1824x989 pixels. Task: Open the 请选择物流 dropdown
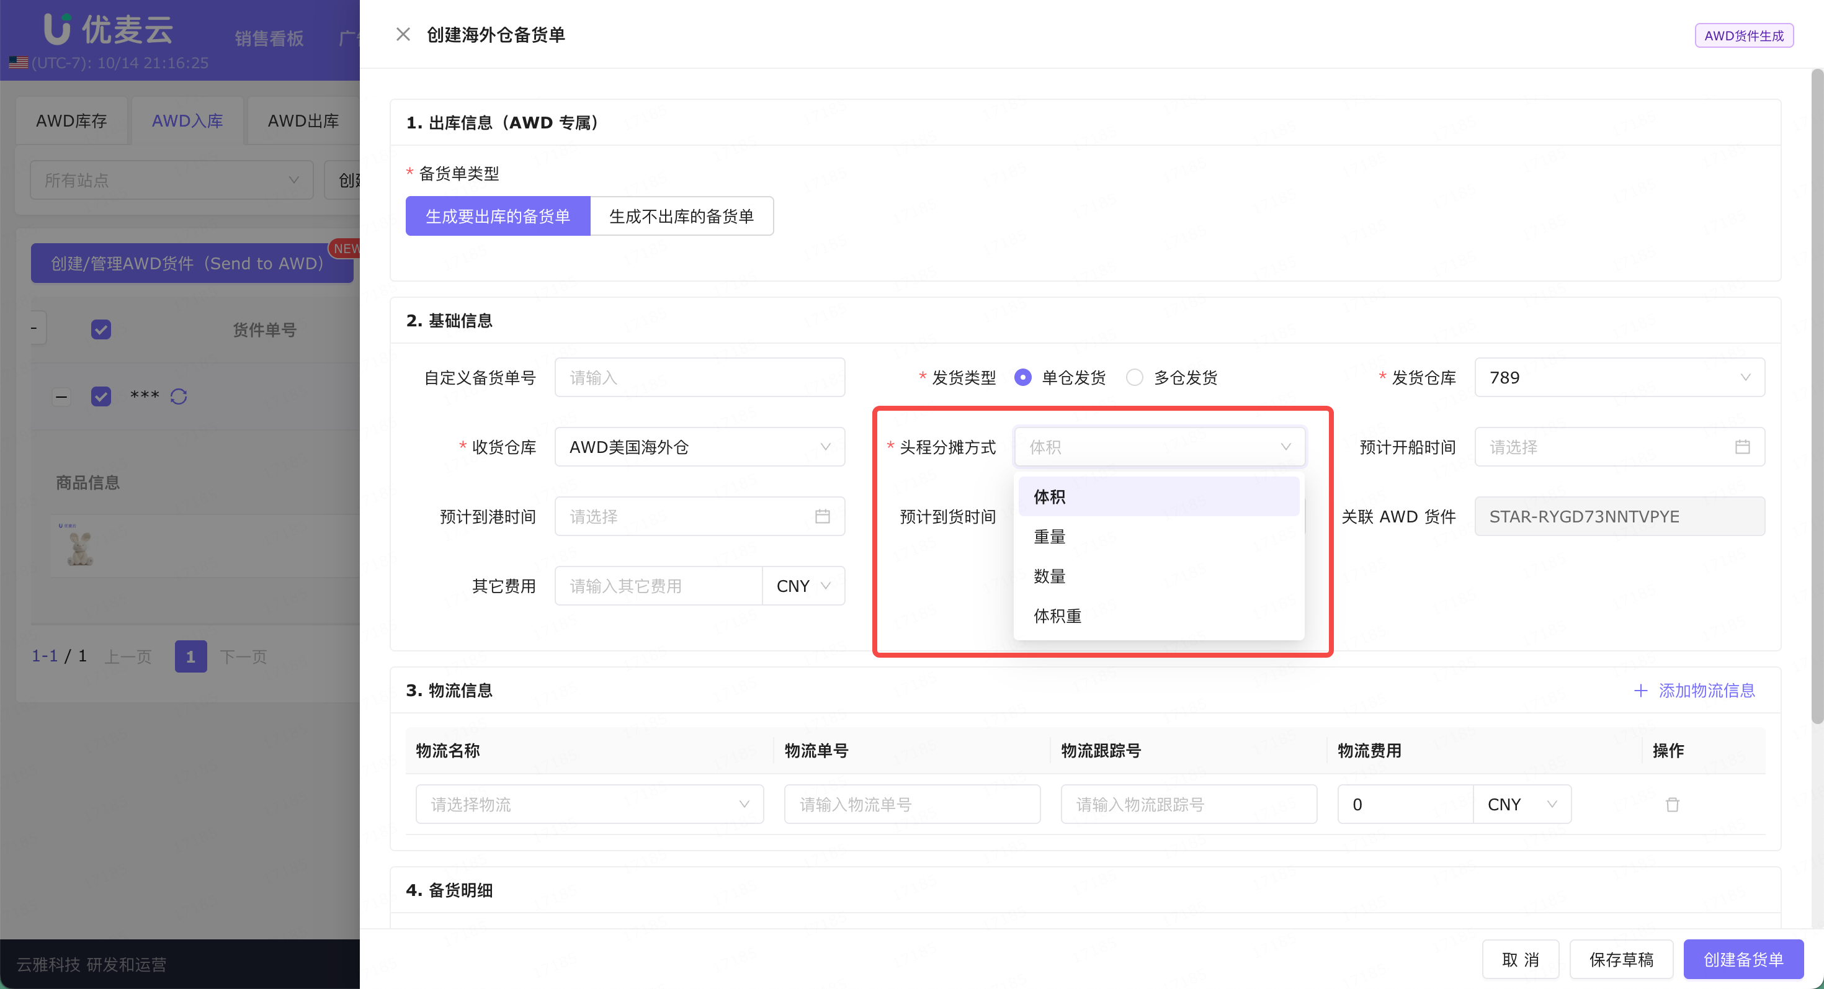(x=590, y=804)
